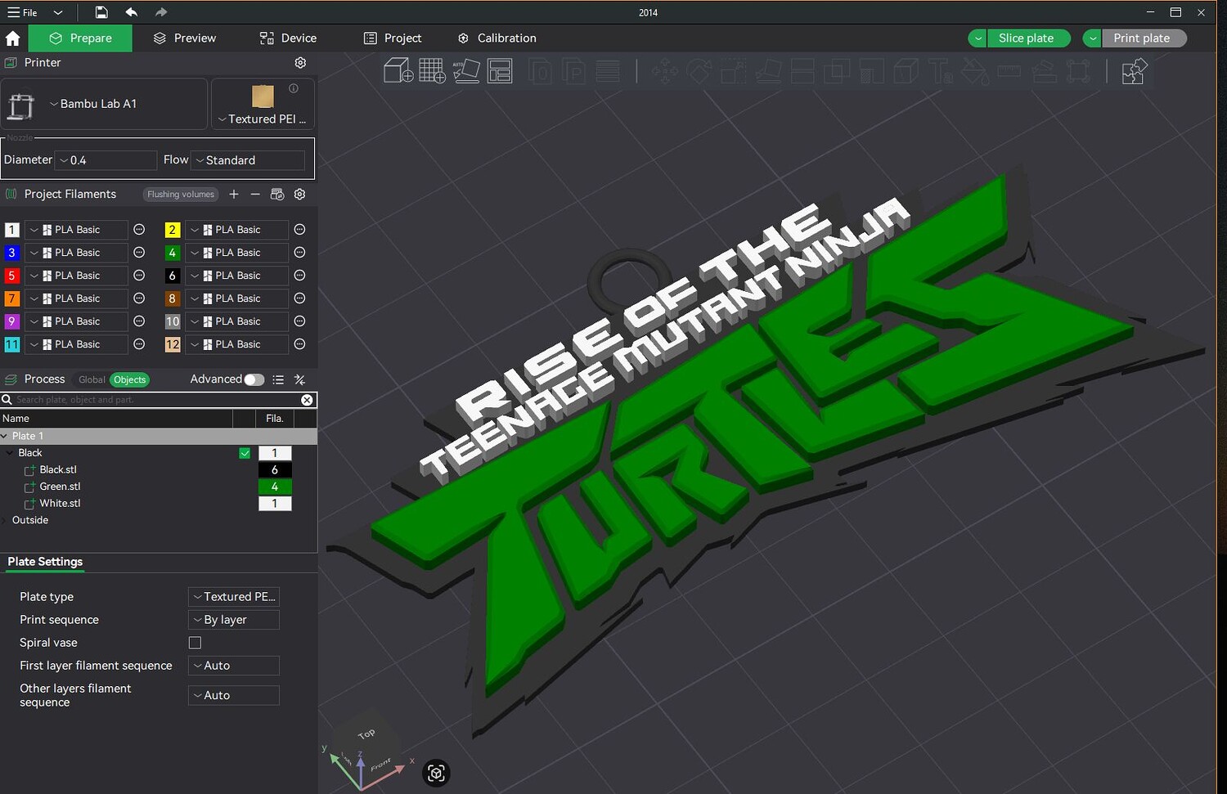1227x794 pixels.
Task: Go to Home screen icon
Action: [12, 38]
